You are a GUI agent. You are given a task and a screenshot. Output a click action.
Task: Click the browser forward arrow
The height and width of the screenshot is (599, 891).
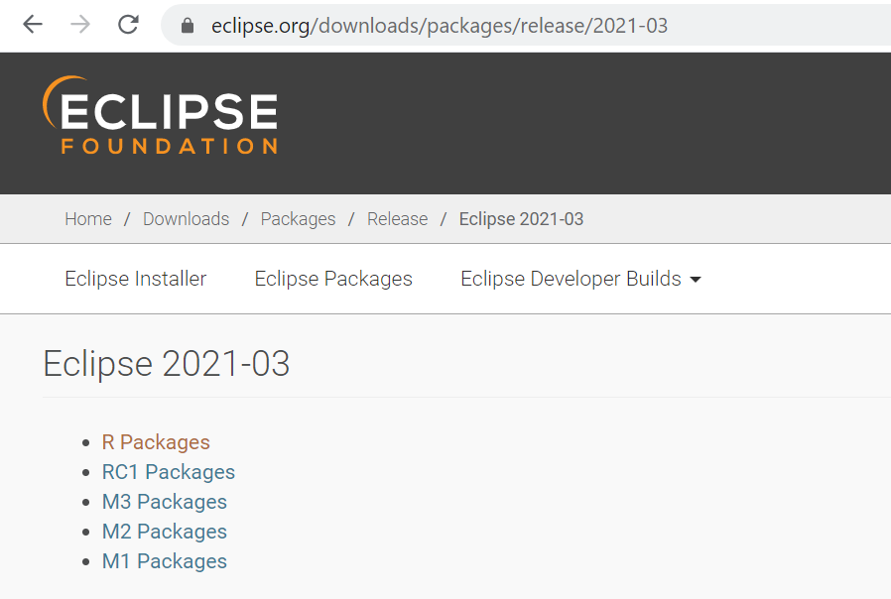tap(78, 25)
